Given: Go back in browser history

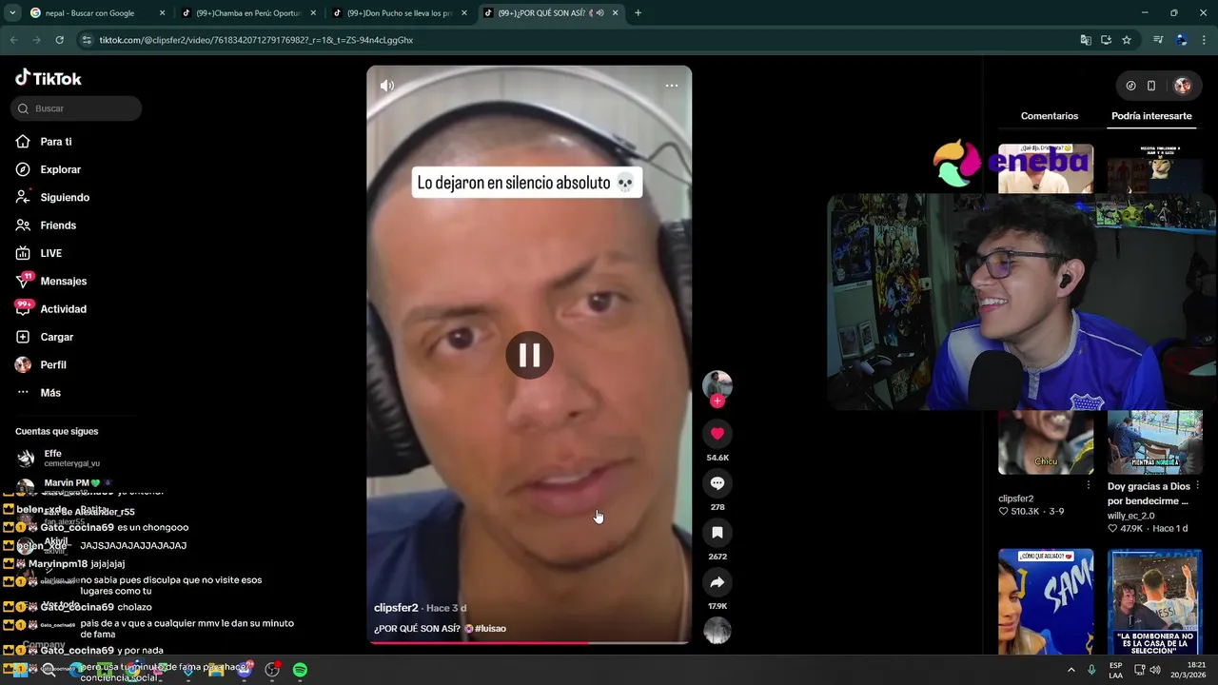Looking at the screenshot, I should [13, 40].
